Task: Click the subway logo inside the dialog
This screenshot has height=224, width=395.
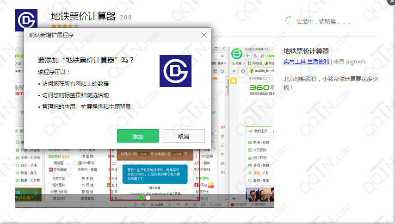Action: click(175, 71)
